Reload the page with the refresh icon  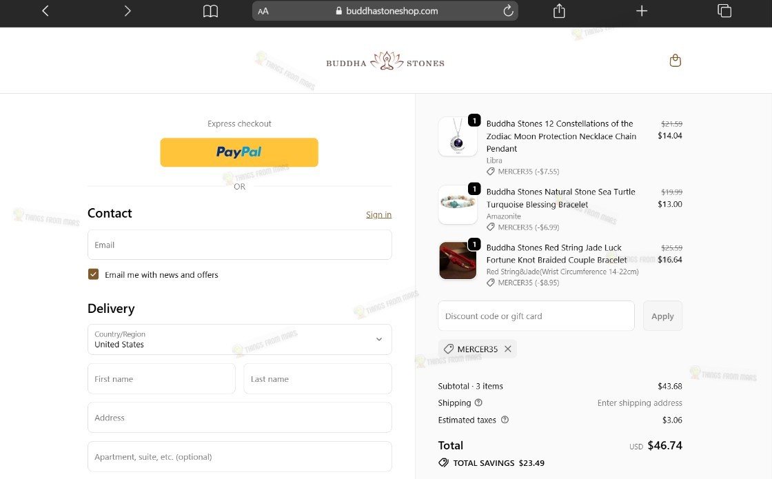coord(508,11)
